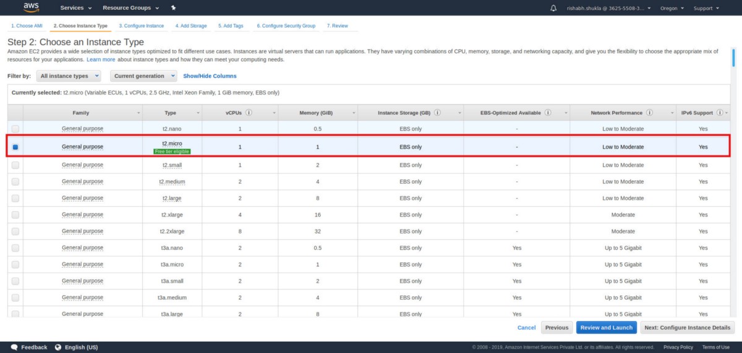Image resolution: width=742 pixels, height=353 pixels.
Task: Go to the 1. Choose AMI step
Action: [x=27, y=26]
